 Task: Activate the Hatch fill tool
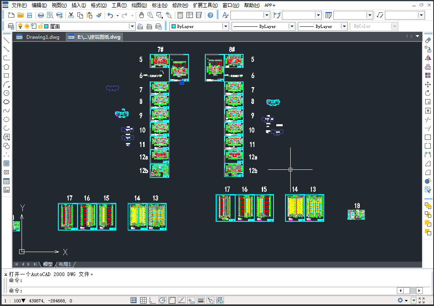(6, 163)
